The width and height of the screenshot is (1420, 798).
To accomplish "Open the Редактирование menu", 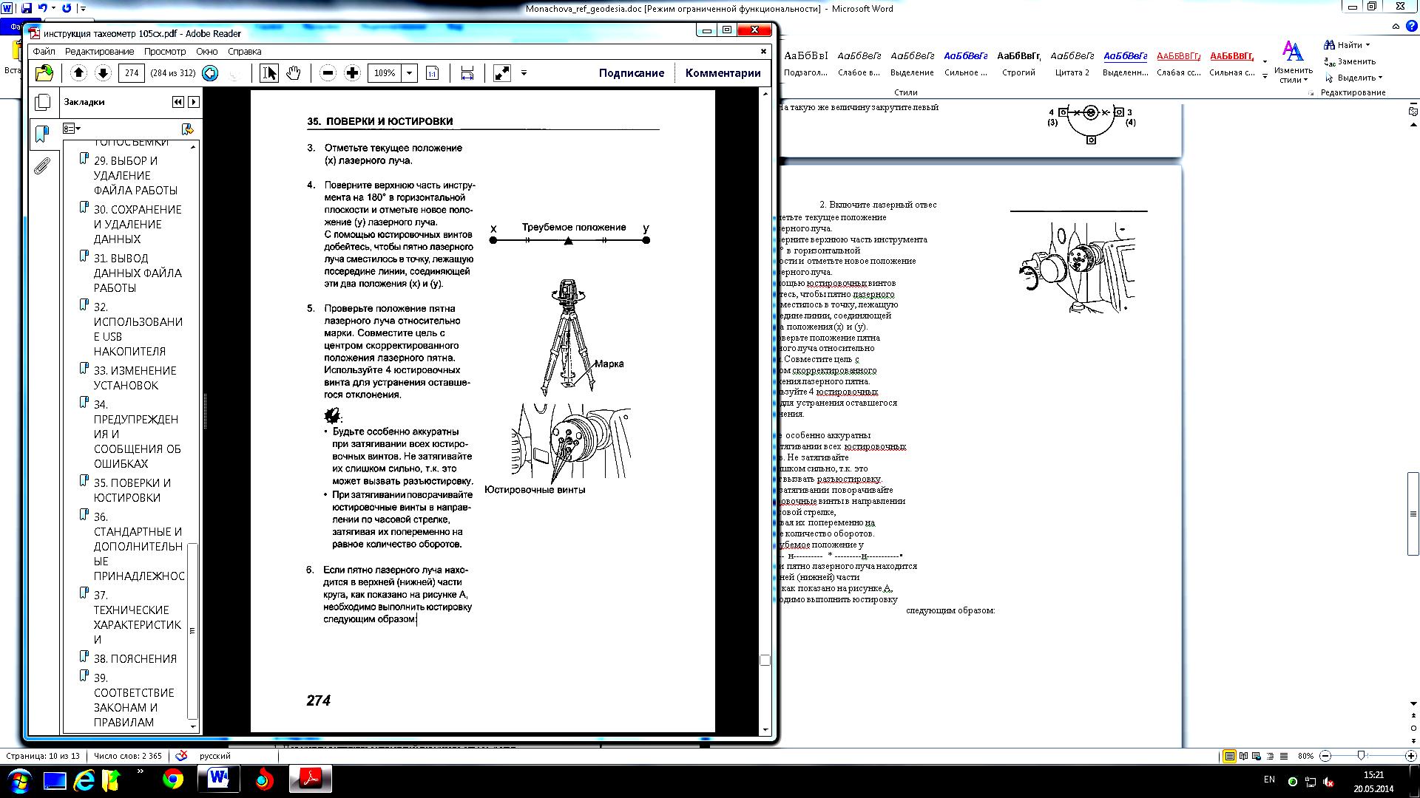I will tap(99, 51).
